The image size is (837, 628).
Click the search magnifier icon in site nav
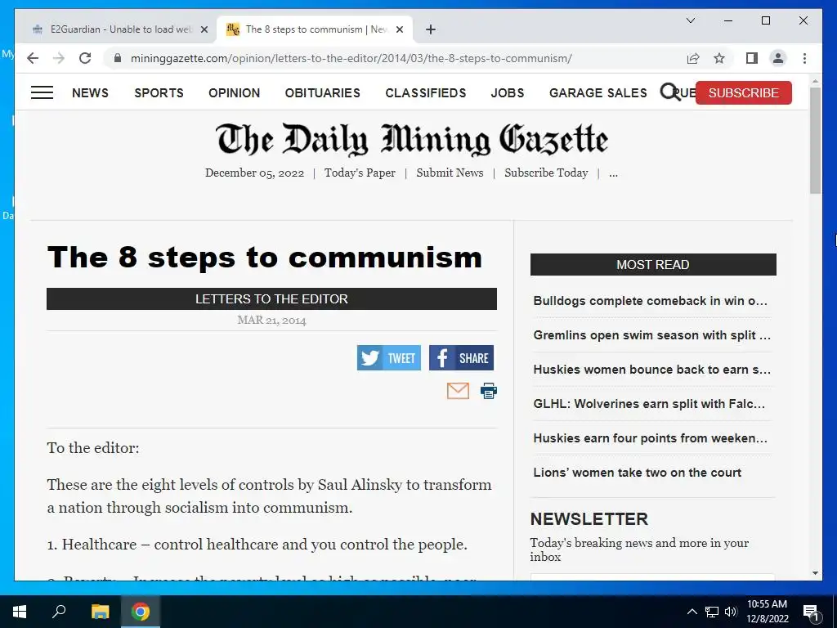(x=669, y=92)
